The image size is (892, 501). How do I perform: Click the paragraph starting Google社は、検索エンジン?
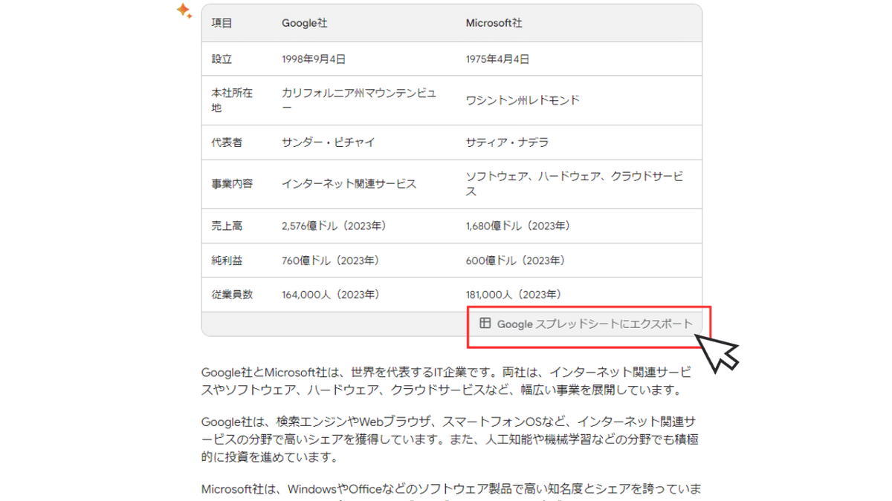pyautogui.click(x=451, y=439)
